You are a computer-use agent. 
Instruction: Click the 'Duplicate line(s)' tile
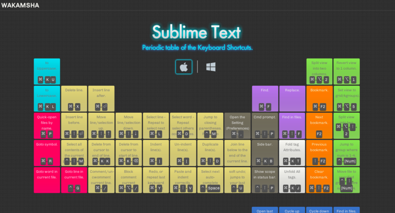tap(210, 153)
